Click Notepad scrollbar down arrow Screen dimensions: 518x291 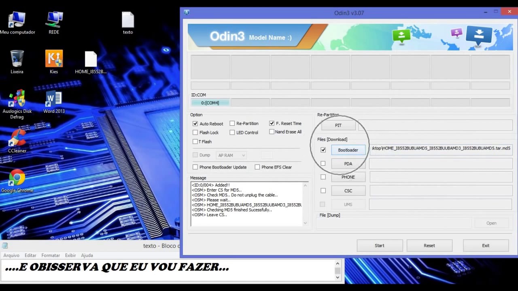(338, 277)
